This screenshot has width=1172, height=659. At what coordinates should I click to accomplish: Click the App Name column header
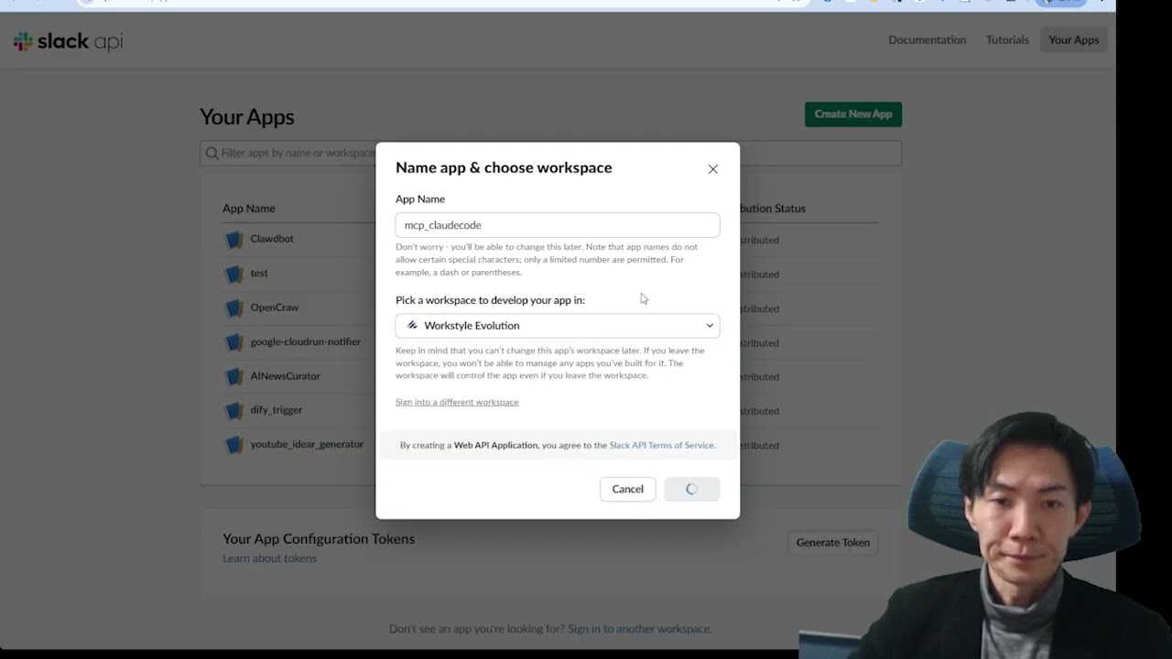pos(249,209)
